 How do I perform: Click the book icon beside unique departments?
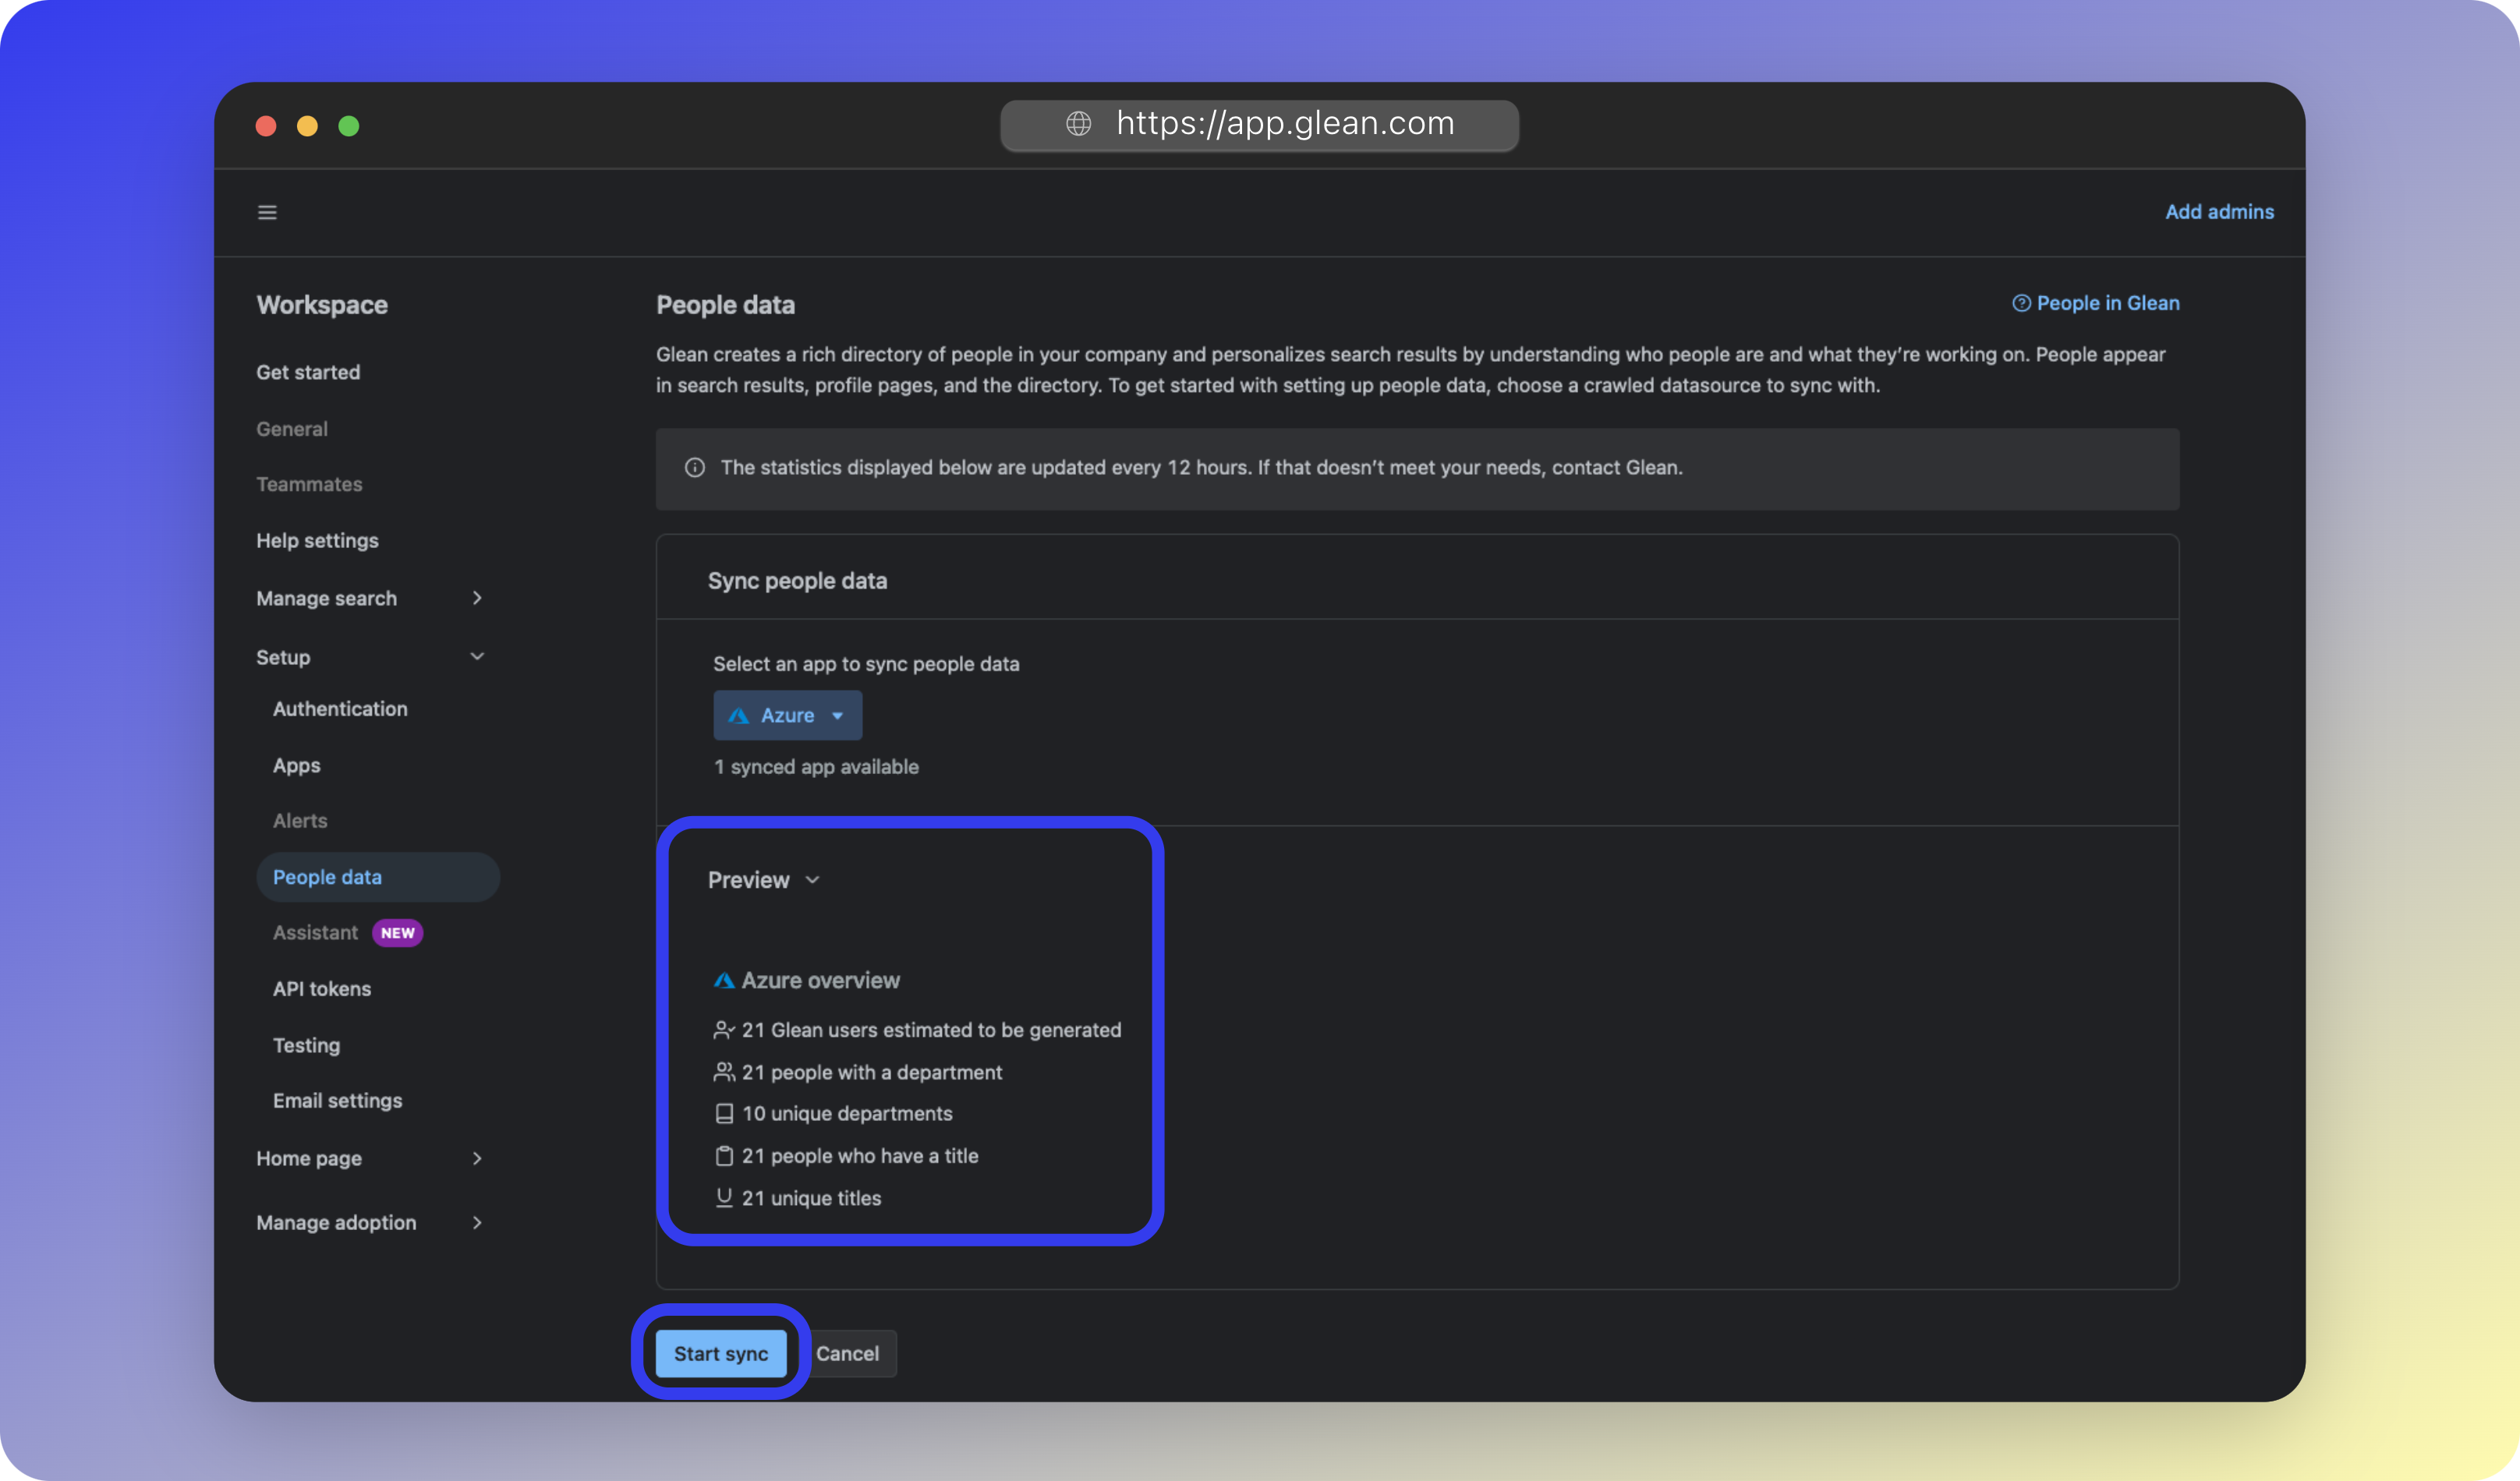click(x=724, y=1114)
